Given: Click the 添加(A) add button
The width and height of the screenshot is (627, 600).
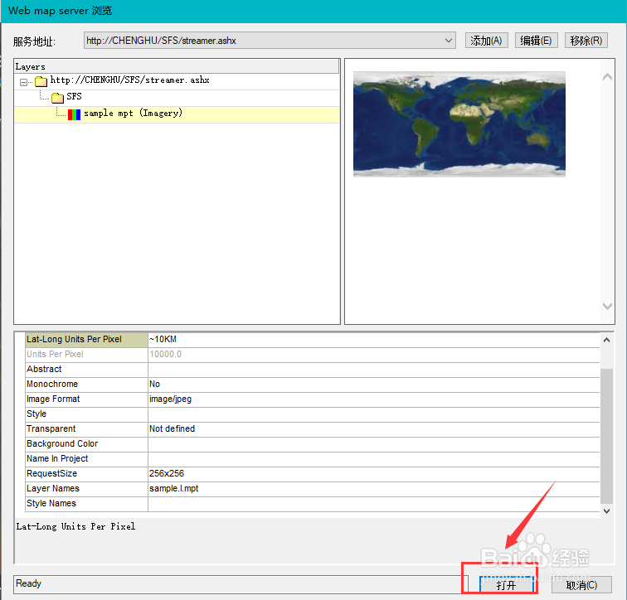Looking at the screenshot, I should point(486,41).
